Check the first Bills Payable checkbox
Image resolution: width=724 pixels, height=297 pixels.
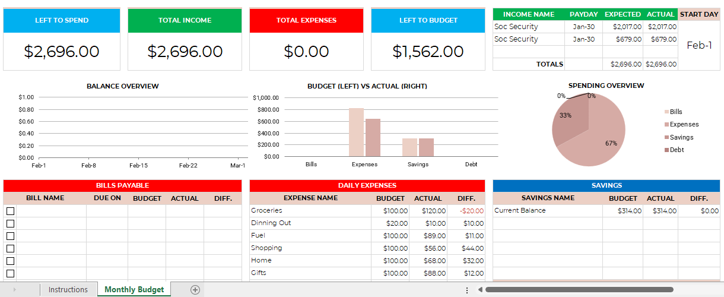click(10, 211)
